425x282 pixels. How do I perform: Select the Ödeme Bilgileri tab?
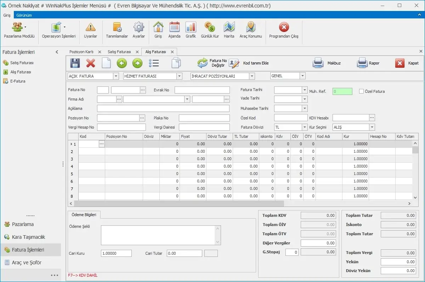(84, 215)
